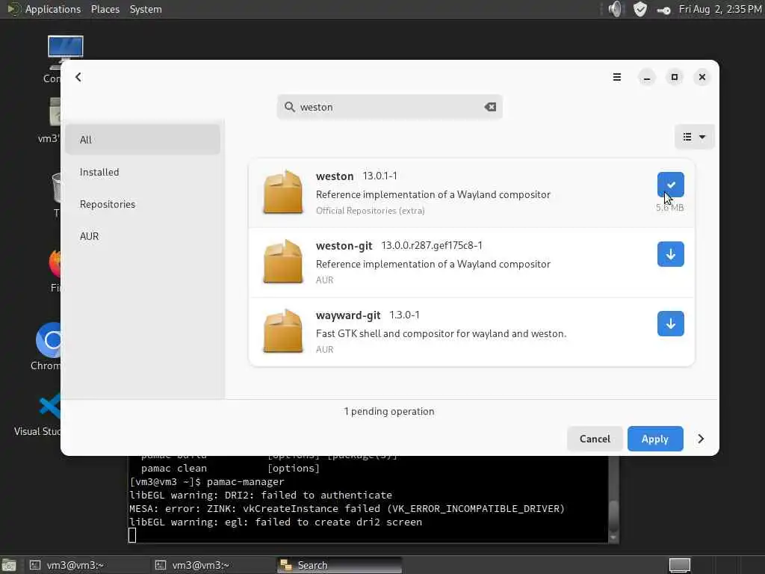Mark wayward-git for installation
Viewport: 765px width, 574px height.
[670, 324]
